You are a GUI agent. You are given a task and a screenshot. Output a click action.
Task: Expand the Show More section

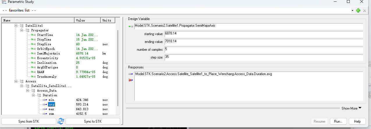pos(352,108)
